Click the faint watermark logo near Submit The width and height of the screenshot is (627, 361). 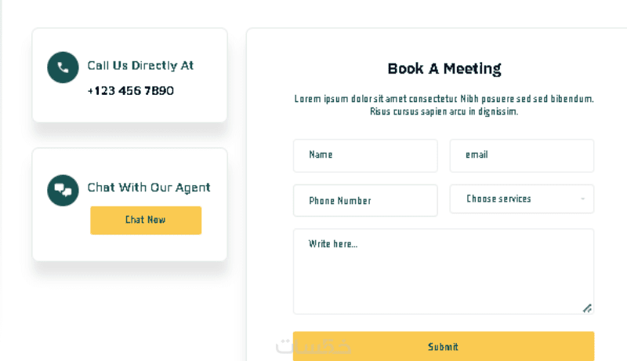[x=313, y=346]
